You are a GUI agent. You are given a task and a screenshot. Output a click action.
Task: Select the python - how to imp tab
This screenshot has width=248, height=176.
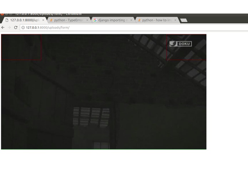pyautogui.click(x=157, y=20)
